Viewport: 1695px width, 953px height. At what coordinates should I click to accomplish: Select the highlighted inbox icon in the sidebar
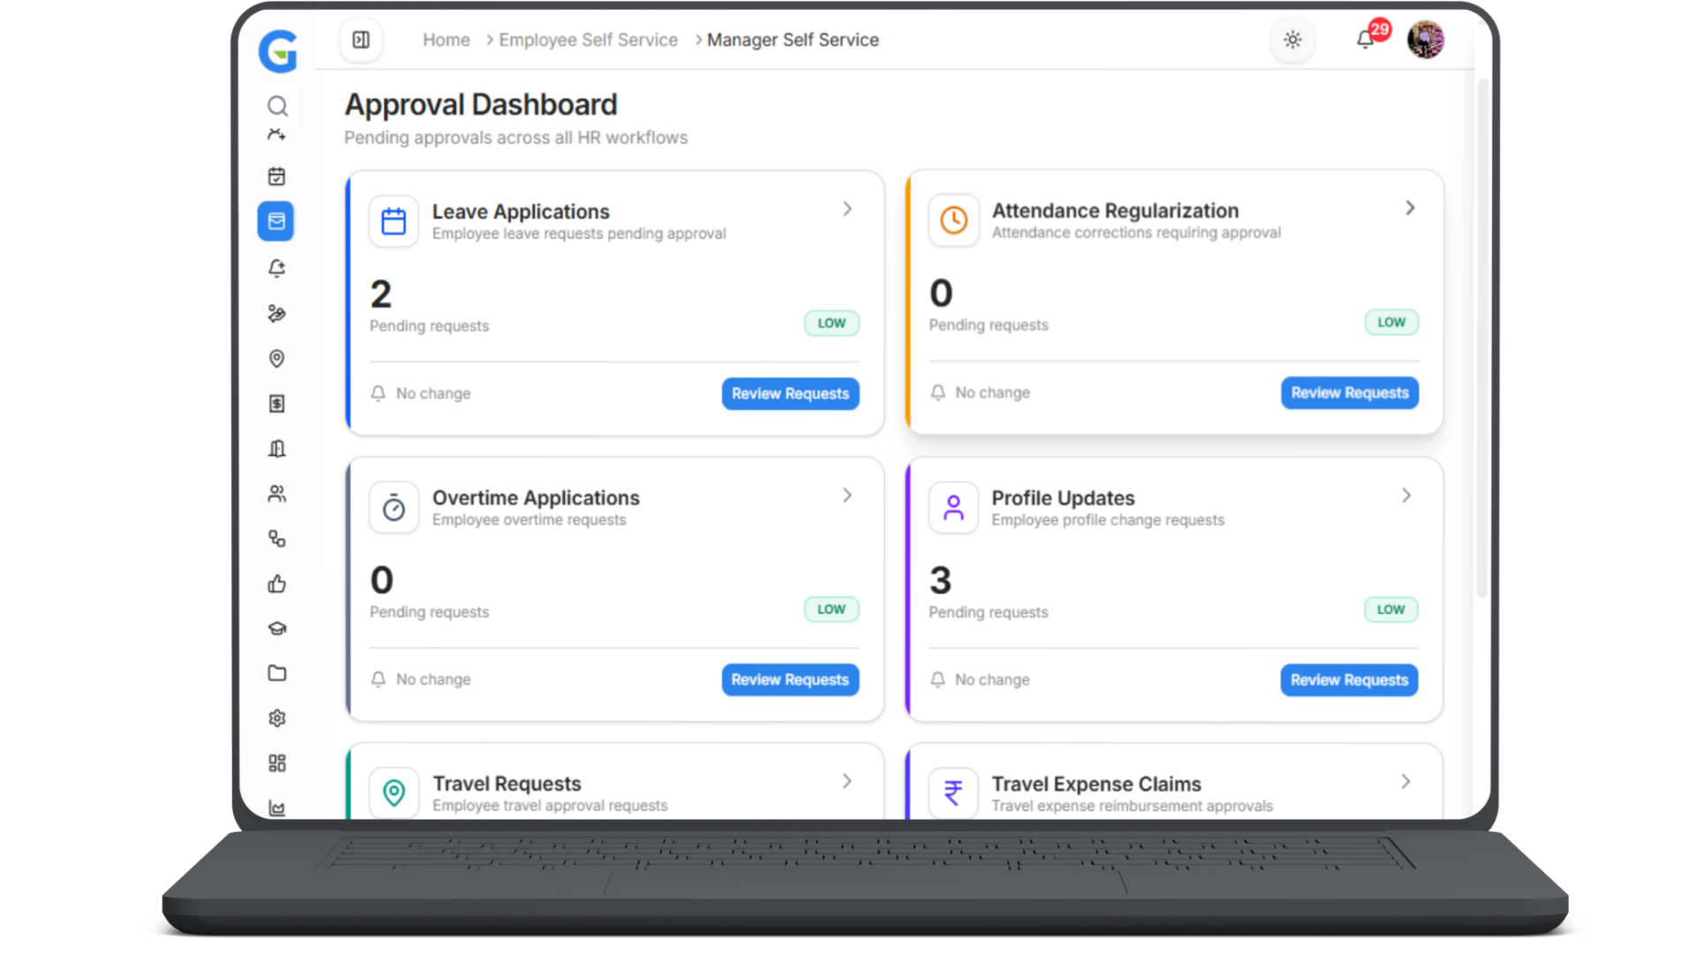(275, 221)
